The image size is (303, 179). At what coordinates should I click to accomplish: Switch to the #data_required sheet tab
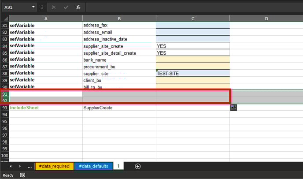point(54,166)
